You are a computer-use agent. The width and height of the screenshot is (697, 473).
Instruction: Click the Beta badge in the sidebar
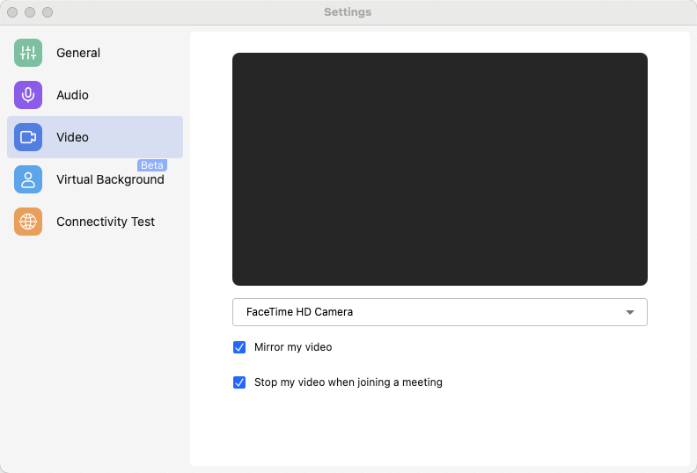152,165
